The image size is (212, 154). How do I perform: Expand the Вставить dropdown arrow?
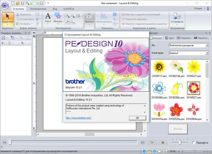(x=32, y=24)
